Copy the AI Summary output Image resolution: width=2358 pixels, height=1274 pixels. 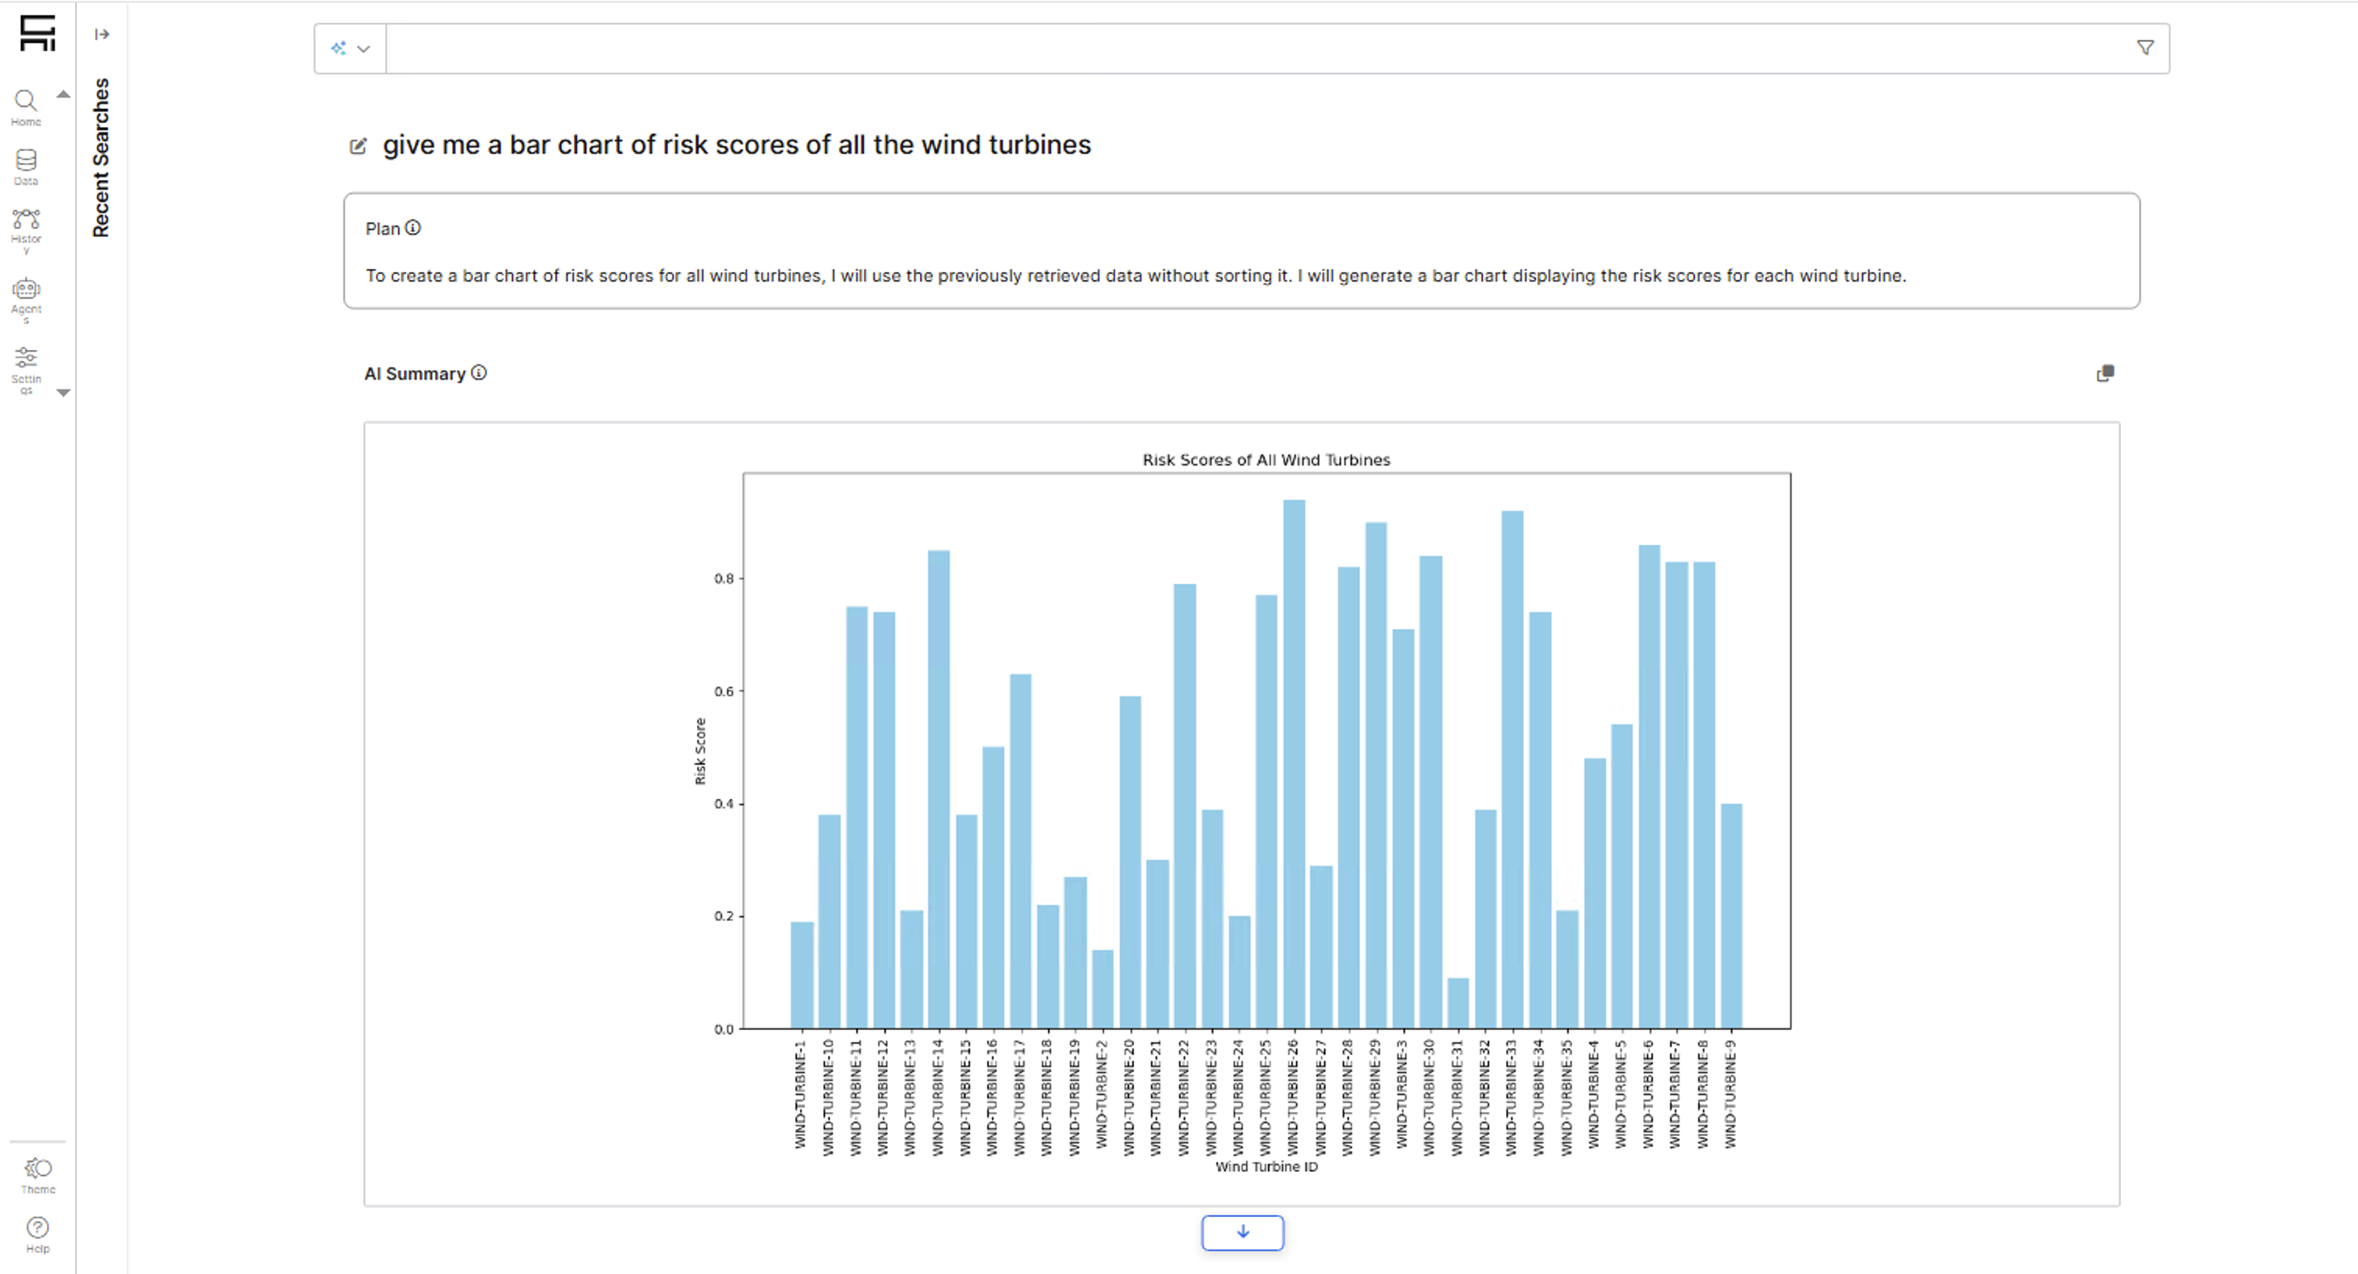[x=2105, y=373]
